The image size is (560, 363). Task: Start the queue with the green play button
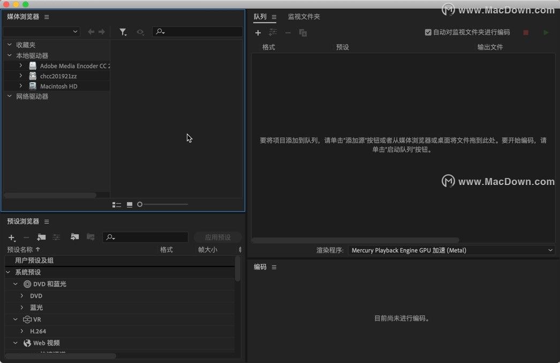[x=547, y=32]
